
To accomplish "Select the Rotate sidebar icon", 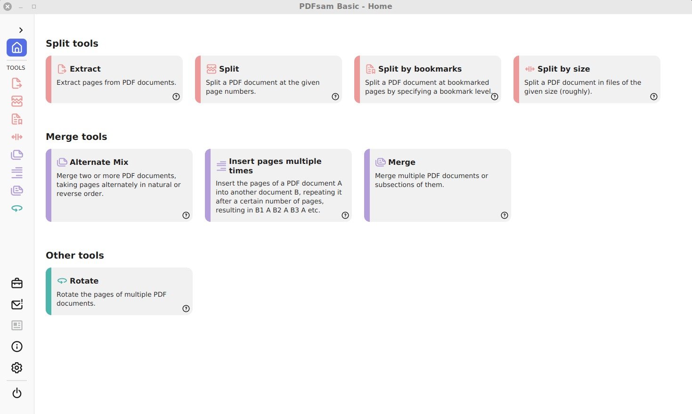I will click(16, 208).
